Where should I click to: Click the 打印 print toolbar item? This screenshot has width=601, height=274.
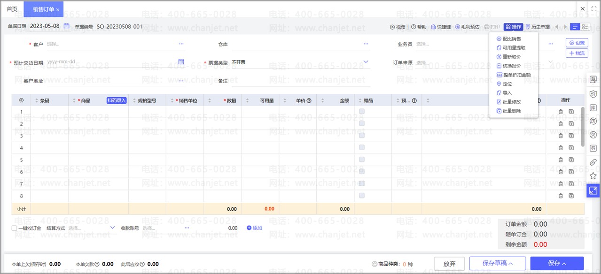click(492, 27)
